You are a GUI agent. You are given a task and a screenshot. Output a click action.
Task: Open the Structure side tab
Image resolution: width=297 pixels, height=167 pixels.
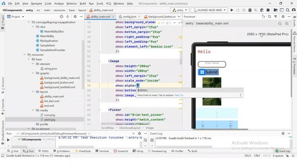click(x=3, y=85)
